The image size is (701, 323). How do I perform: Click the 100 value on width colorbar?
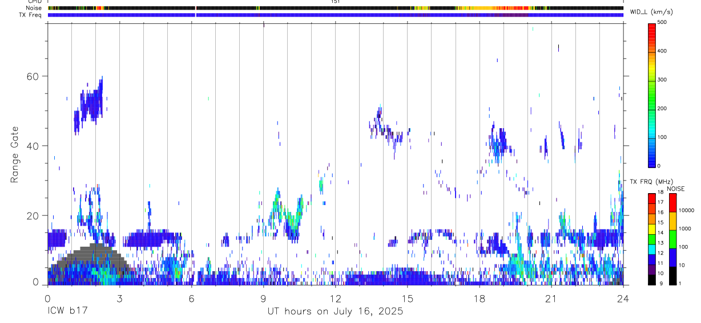coord(662,137)
